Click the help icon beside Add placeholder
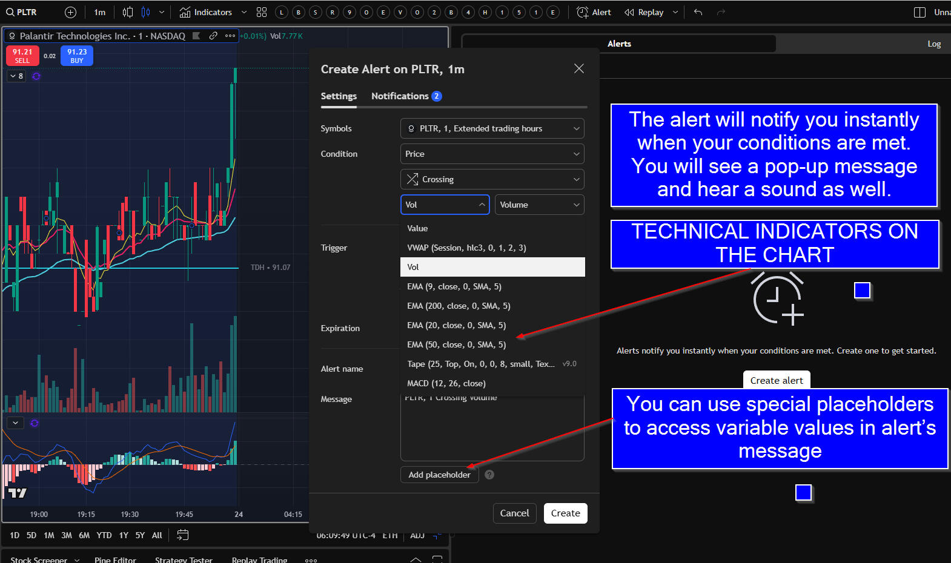Image resolution: width=951 pixels, height=563 pixels. click(489, 475)
